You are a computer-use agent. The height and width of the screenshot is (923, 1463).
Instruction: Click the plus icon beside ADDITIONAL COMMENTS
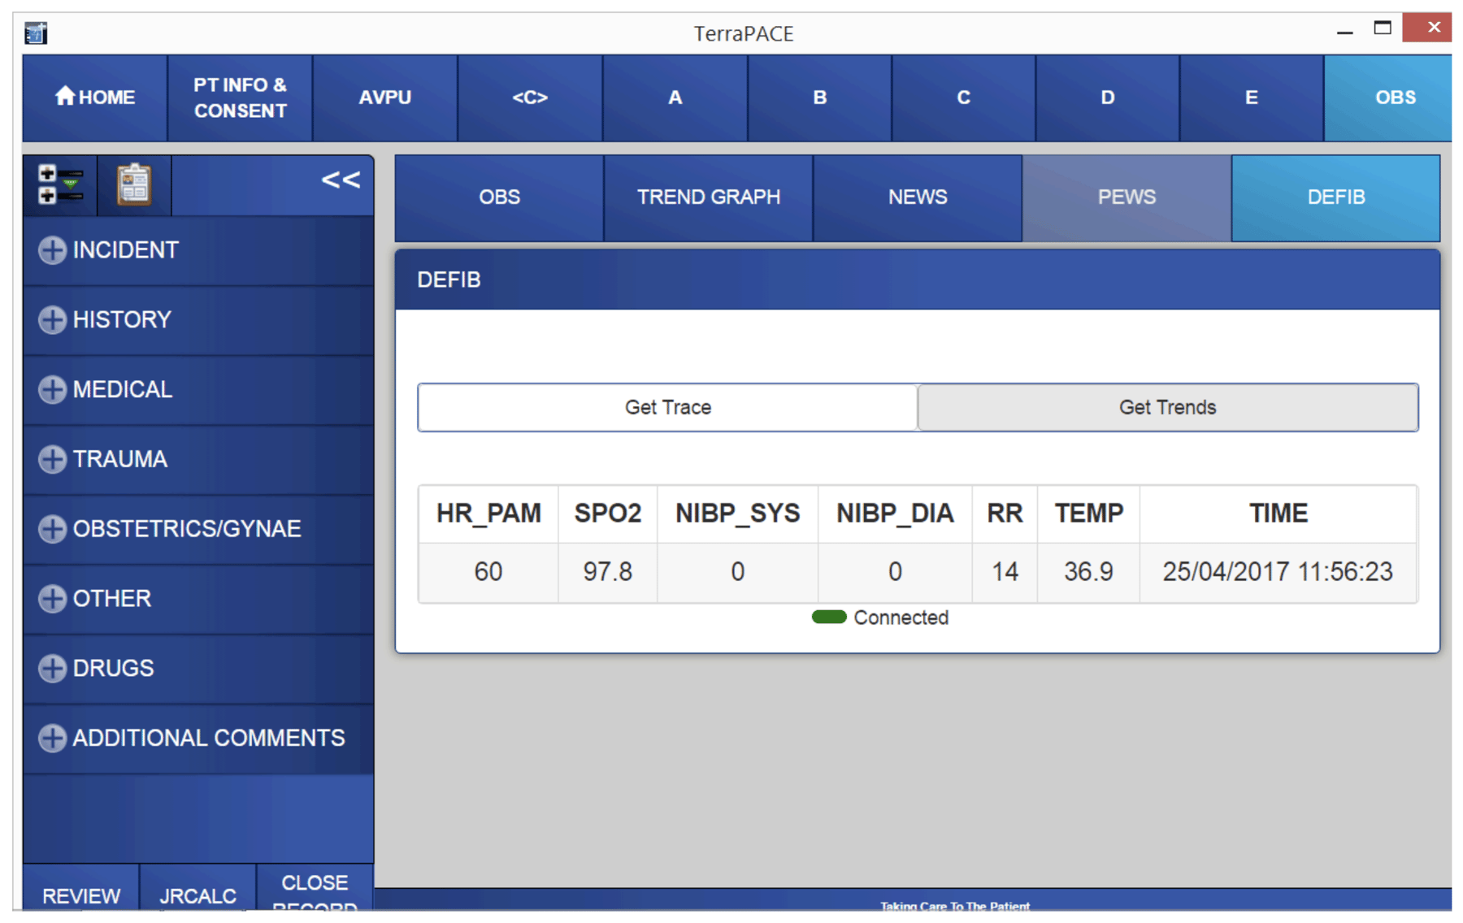(51, 738)
